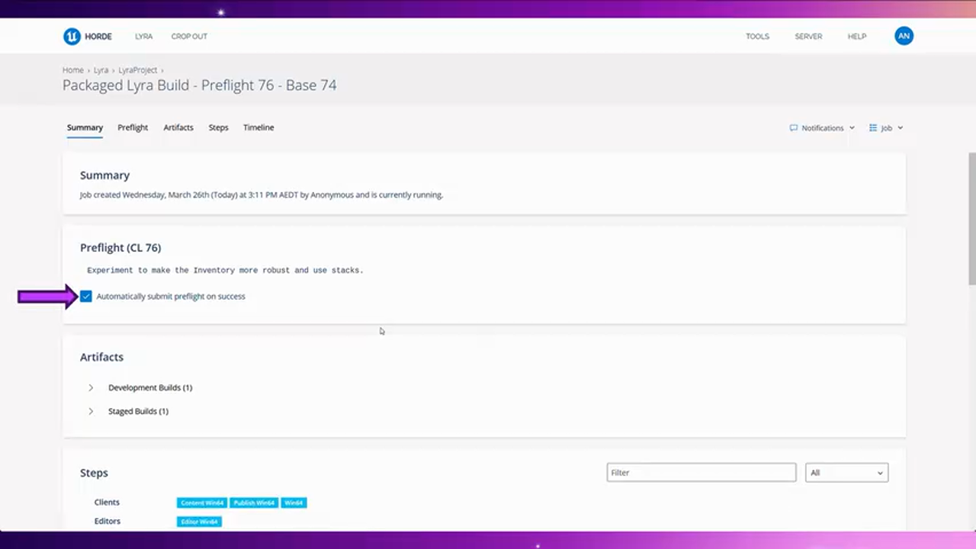Navigate to the Lyra breadcrumb link

click(101, 69)
